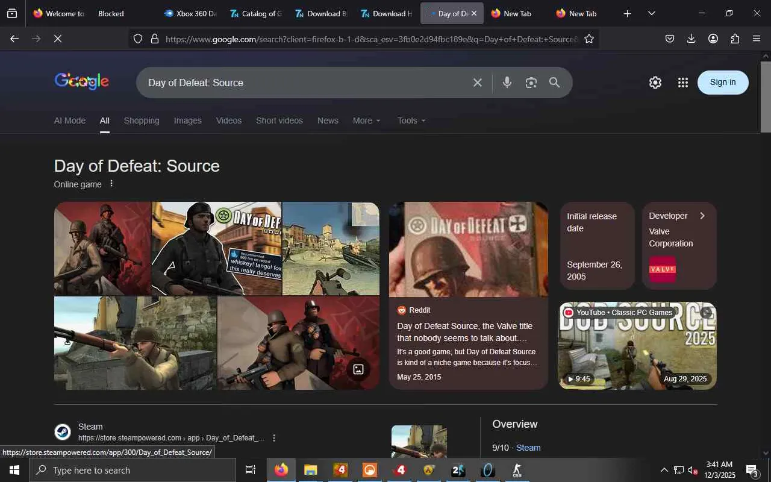
Task: Play the YouTube Classic PC Games video
Action: tap(637, 346)
